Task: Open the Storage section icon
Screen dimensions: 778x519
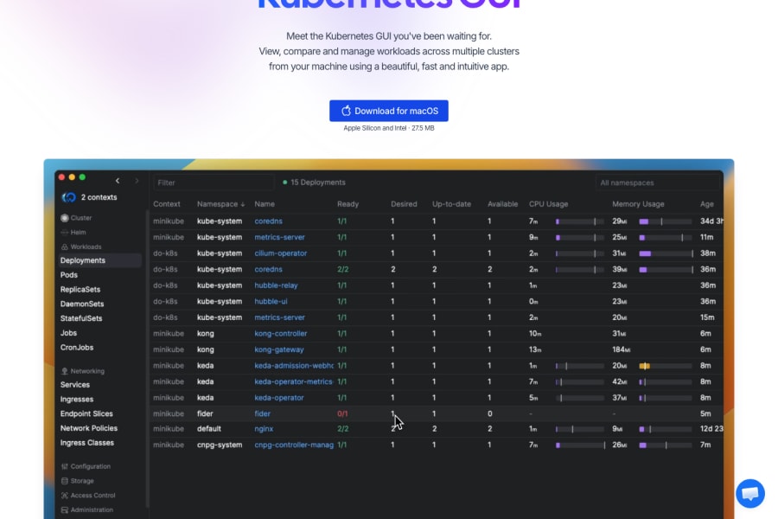Action: point(65,480)
